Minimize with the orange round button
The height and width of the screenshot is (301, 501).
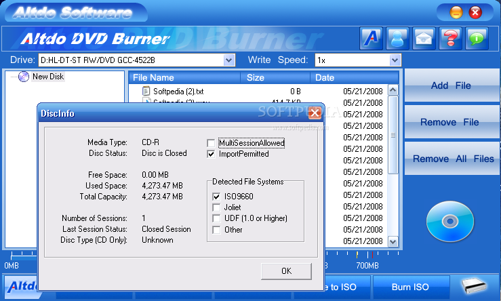click(456, 13)
